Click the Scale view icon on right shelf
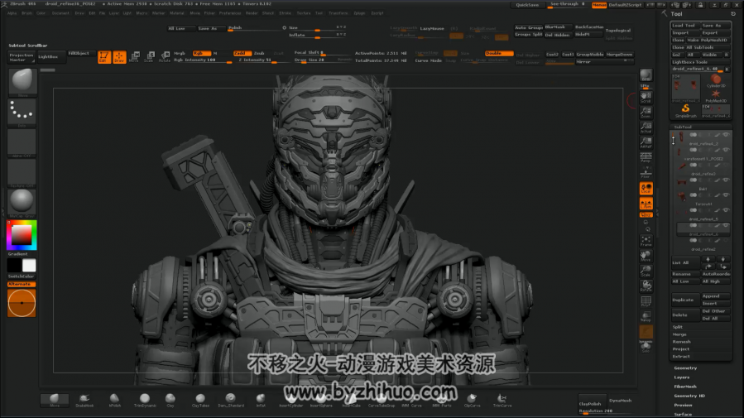Viewport: 744px width, 418px height. [x=646, y=271]
